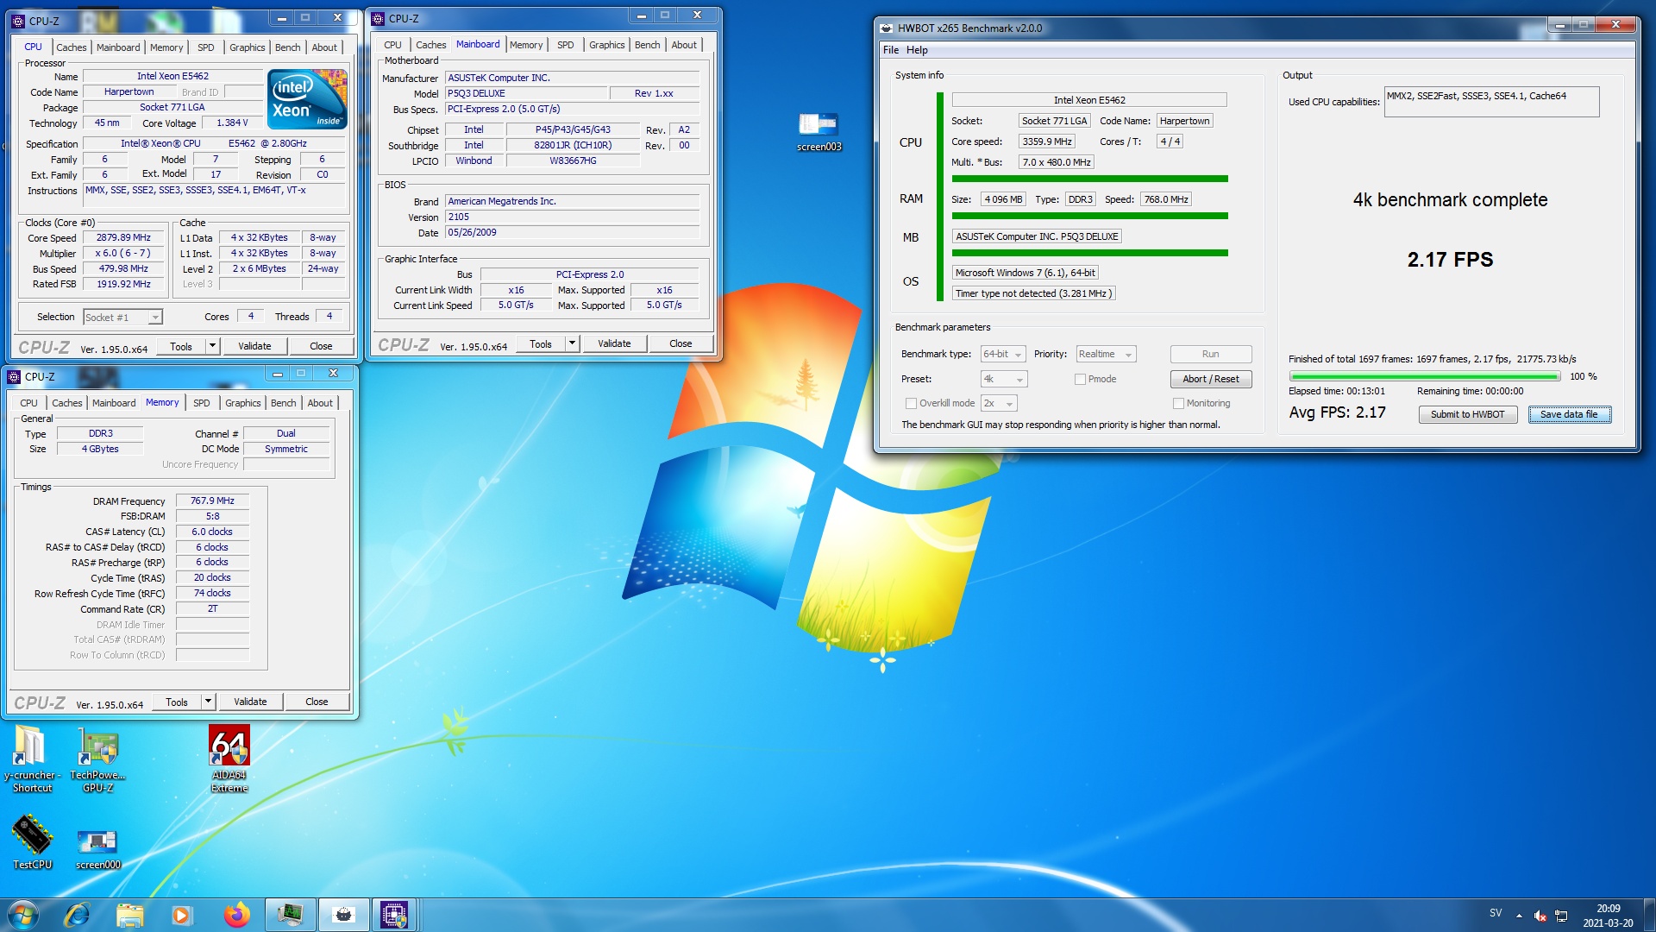Click green bar under CPU info
This screenshot has height=932, width=1656.
click(1089, 179)
